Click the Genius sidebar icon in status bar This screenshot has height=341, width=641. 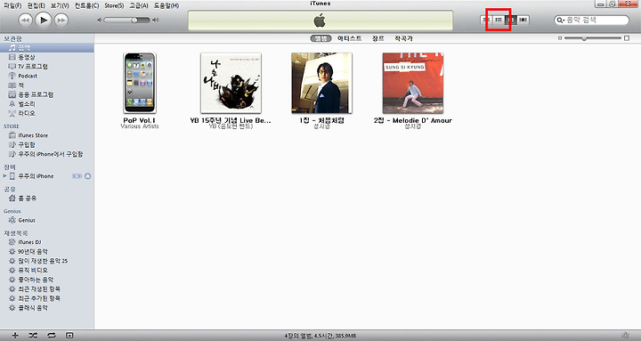625,336
